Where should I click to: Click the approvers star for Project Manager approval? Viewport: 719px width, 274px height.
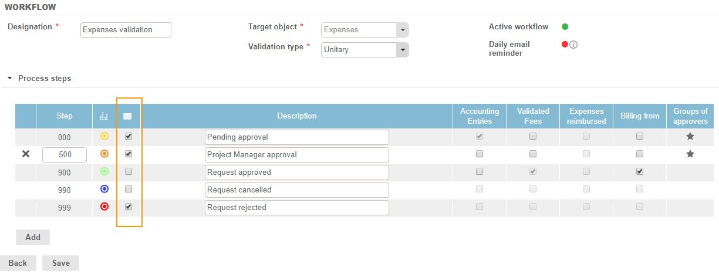pos(690,154)
